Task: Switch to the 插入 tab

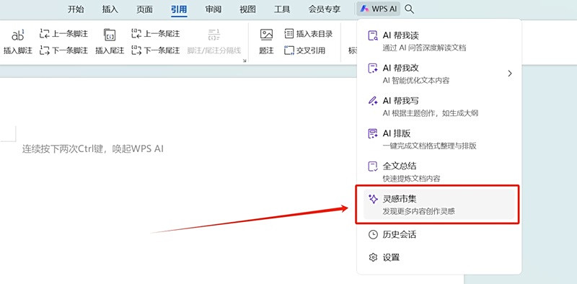Action: pos(110,9)
